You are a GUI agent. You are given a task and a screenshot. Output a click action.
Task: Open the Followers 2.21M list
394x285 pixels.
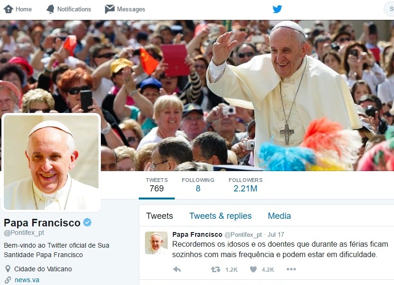tap(245, 185)
